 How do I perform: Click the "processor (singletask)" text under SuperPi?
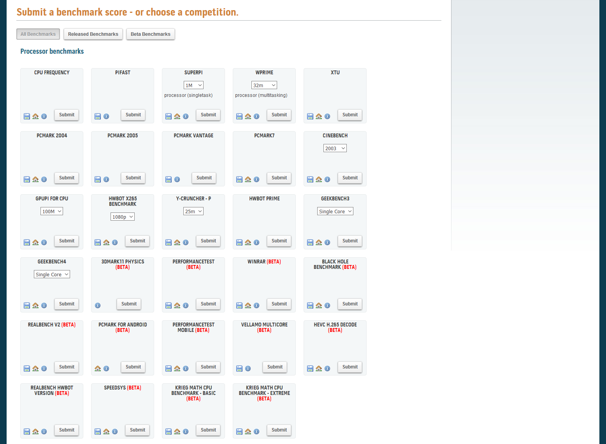188,95
